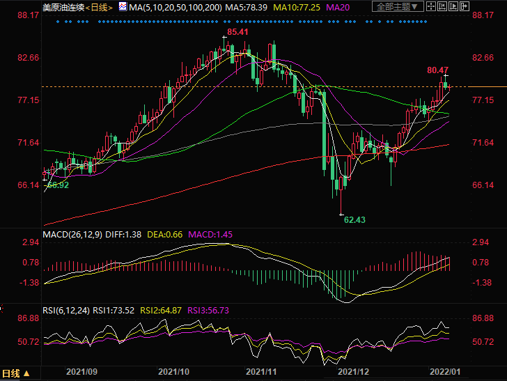Viewport: 507px width, 381px height.
Task: Click the MA indicator chart icon
Action: pos(123,7)
